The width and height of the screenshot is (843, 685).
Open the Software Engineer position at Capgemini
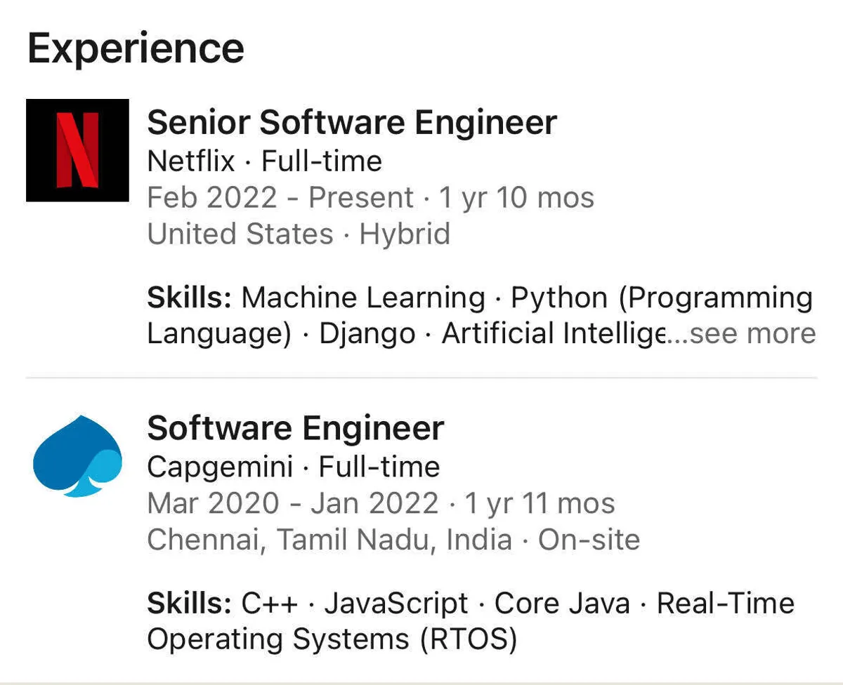[295, 428]
